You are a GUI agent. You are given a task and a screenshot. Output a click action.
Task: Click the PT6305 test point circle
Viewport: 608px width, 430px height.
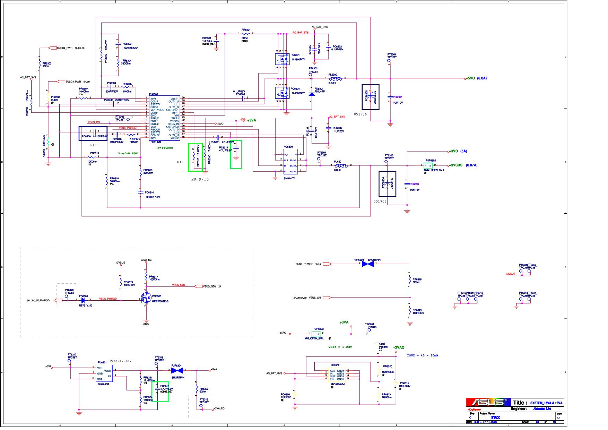(386, 161)
